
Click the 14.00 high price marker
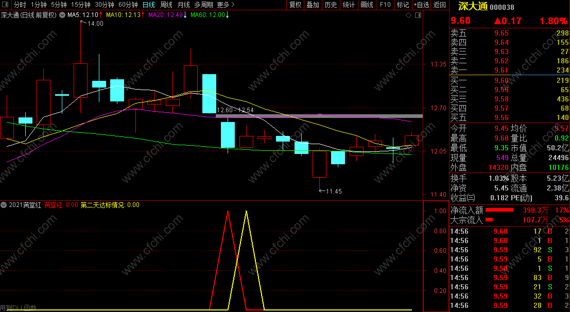coord(95,24)
